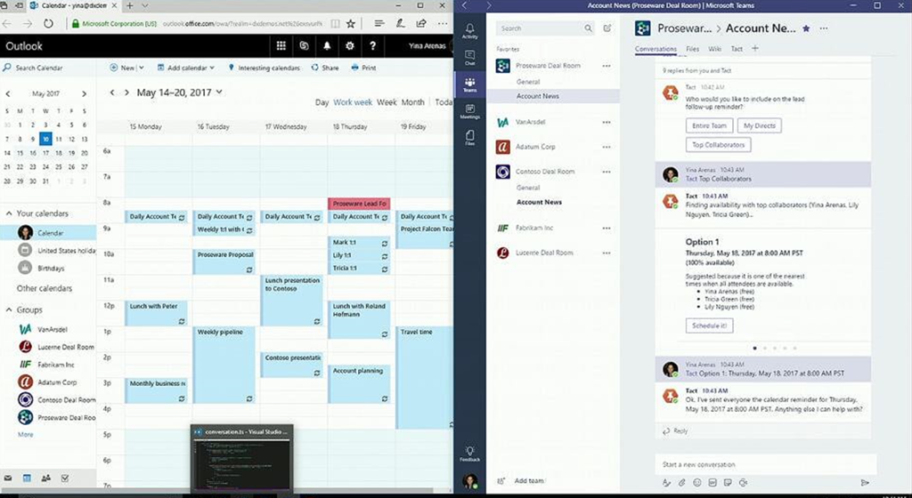
Task: Go to next month in mini calendar
Action: click(85, 93)
